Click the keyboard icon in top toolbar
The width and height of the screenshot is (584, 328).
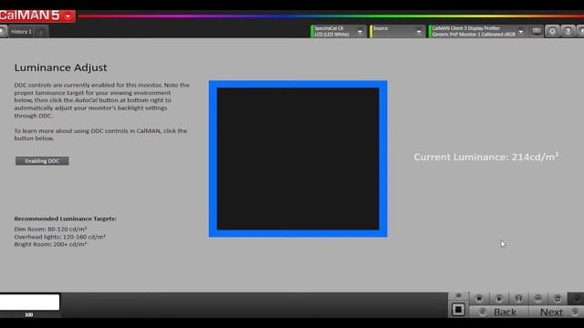coord(537,31)
